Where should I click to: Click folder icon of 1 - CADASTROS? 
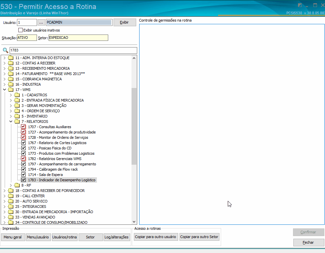coord(17,95)
